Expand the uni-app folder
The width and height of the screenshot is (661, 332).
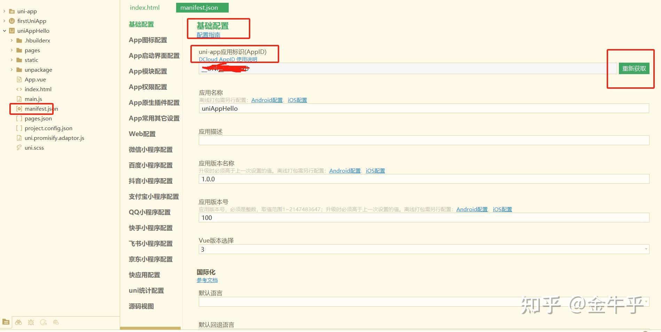[x=3, y=11]
